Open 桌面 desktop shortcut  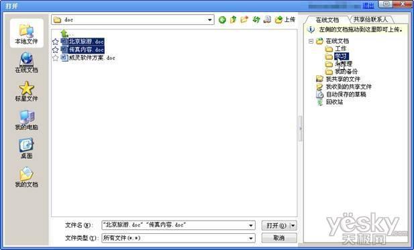tap(26, 148)
